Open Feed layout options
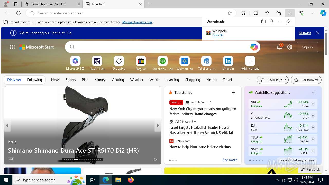 [x=273, y=80]
